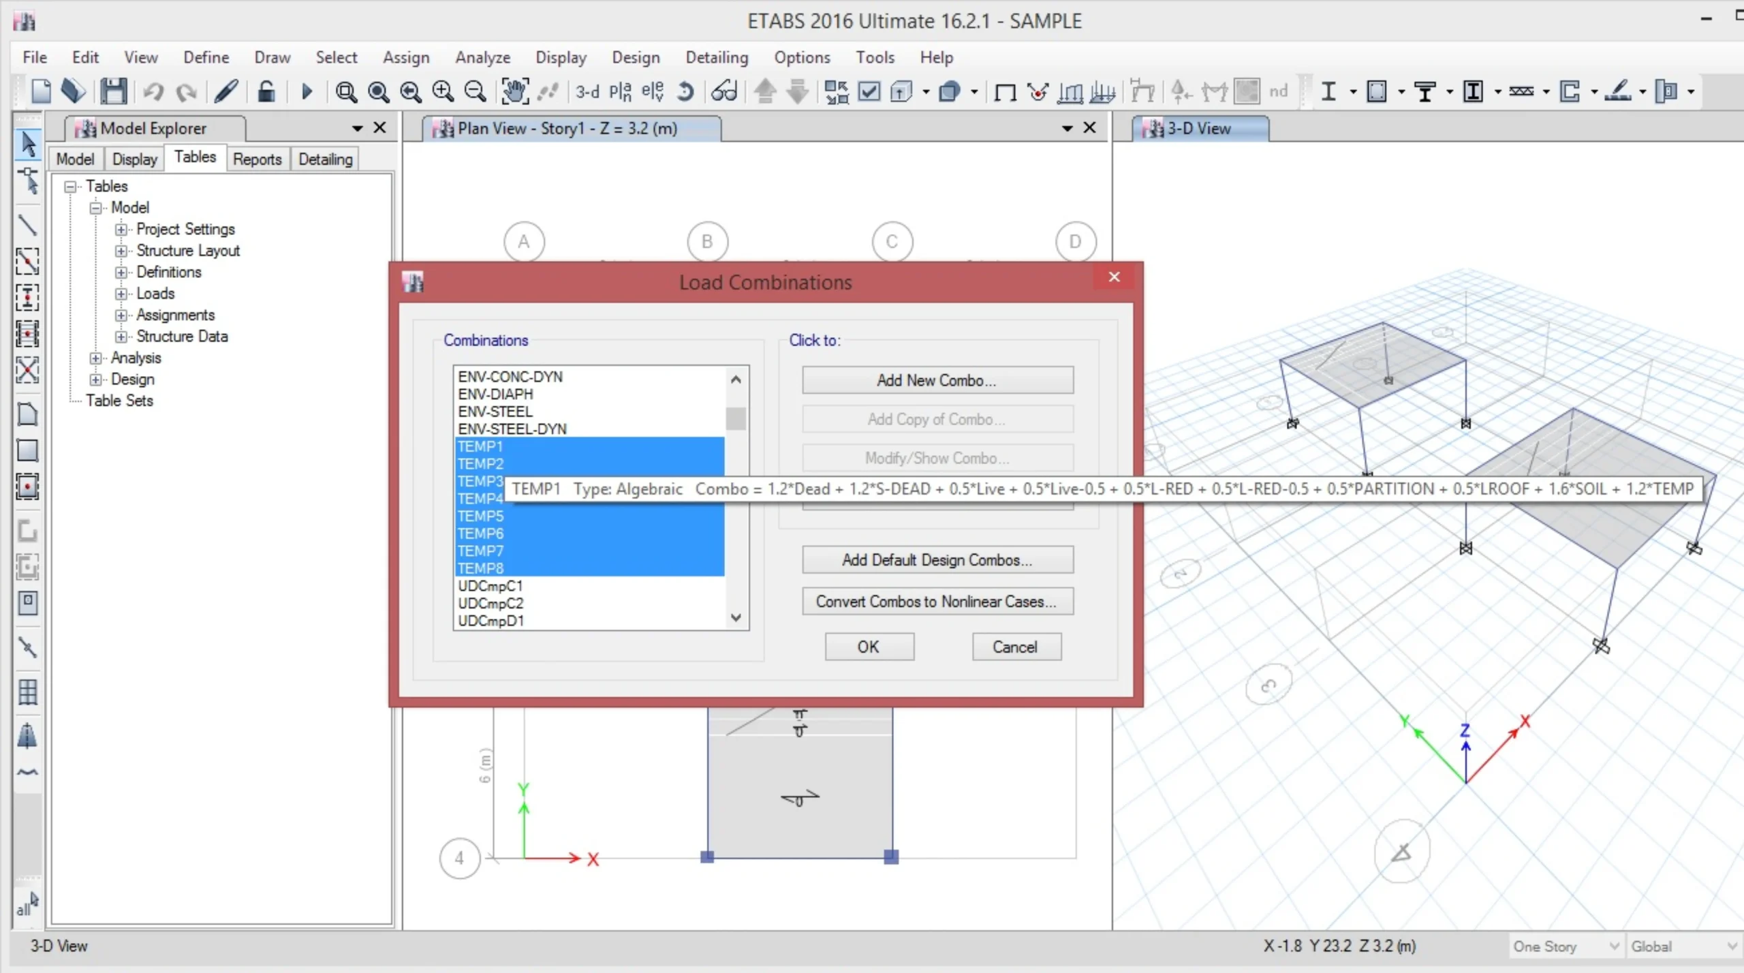
Task: Click the combinations list scrollbar thumb
Action: pos(735,418)
